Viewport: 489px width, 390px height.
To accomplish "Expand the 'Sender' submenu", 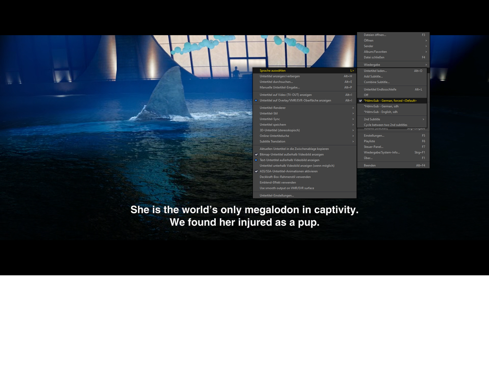I will coord(393,46).
